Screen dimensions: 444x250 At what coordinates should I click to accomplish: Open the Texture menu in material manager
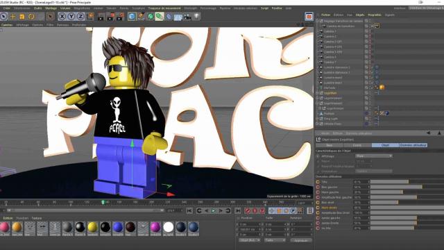point(37,218)
